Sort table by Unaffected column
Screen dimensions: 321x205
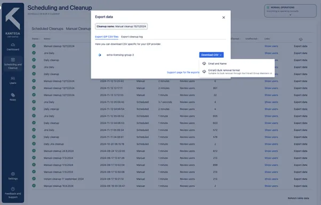[x=252, y=39]
